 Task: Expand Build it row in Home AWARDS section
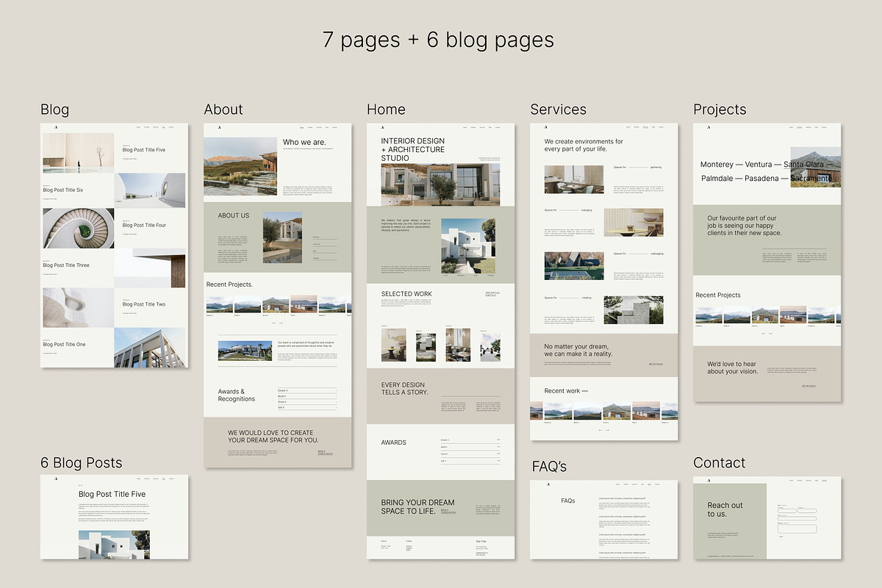(x=470, y=447)
